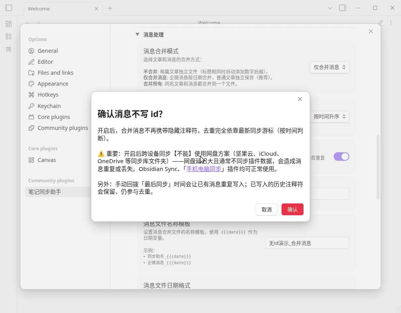Click the 消息合并模式 heading
Image resolution: width=401 pixels, height=313 pixels.
(x=161, y=51)
